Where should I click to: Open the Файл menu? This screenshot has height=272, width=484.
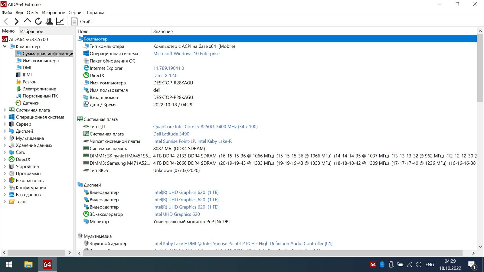7,12
